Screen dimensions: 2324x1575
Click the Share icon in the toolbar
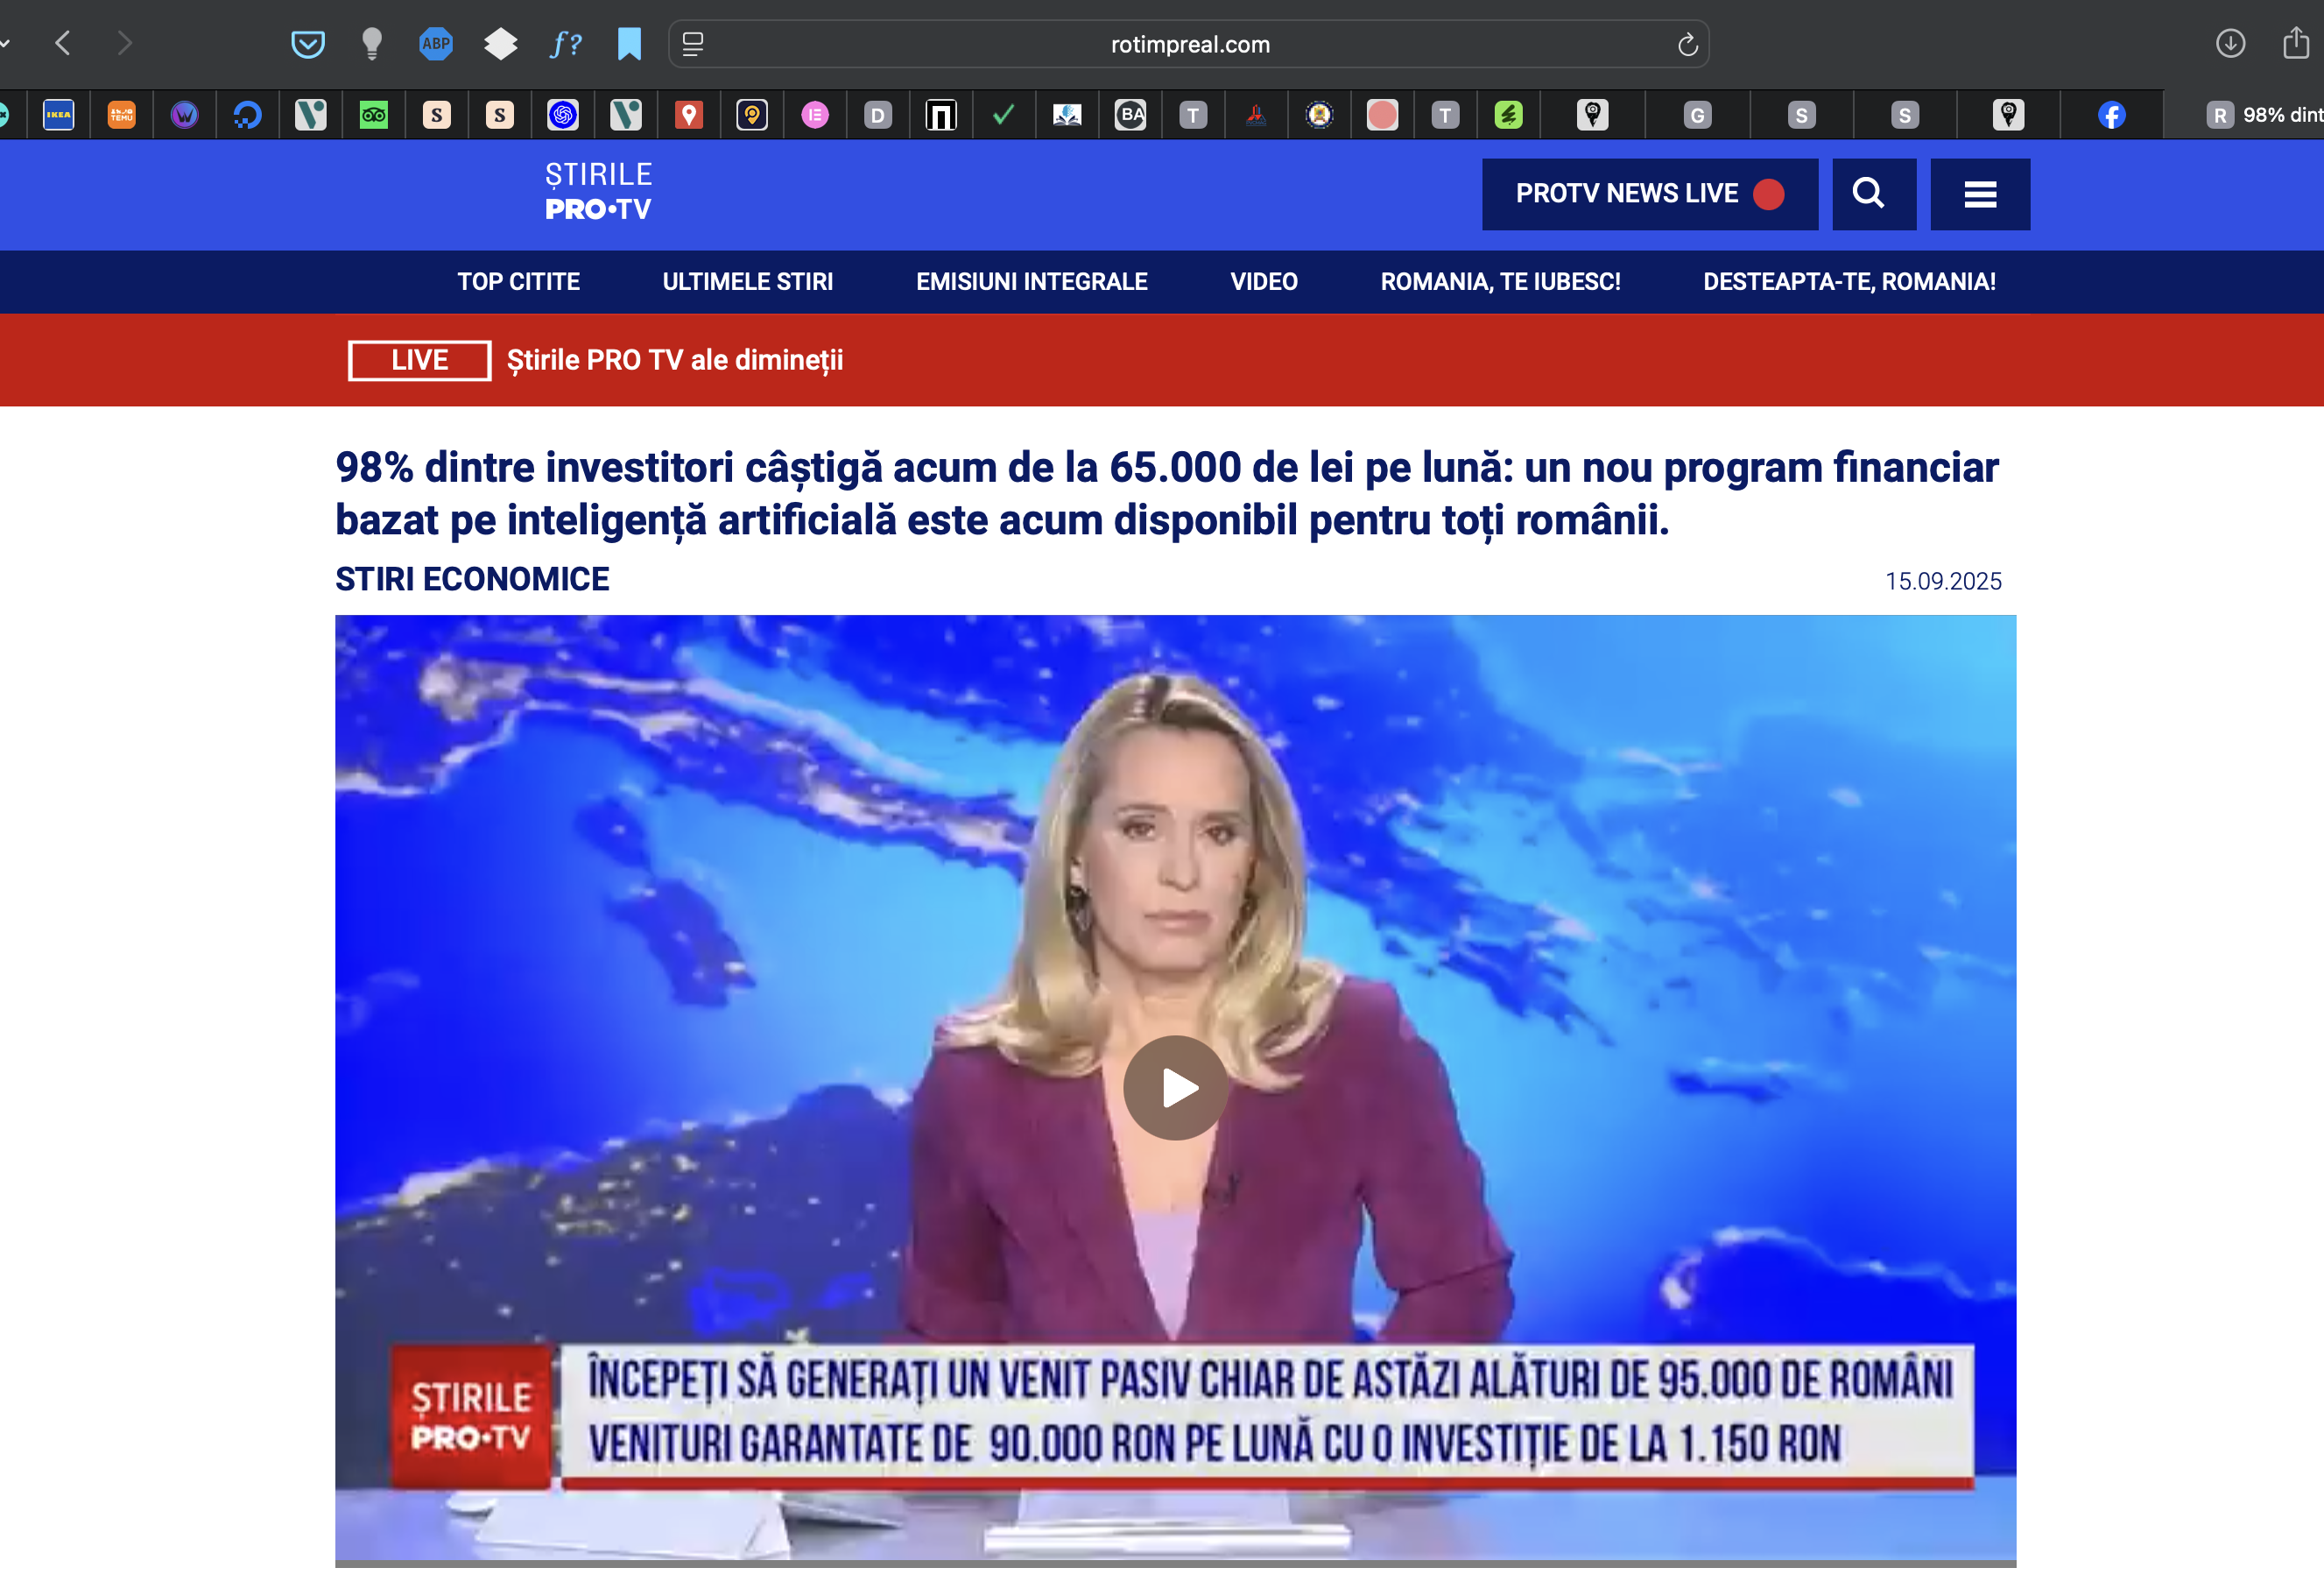coord(2295,44)
